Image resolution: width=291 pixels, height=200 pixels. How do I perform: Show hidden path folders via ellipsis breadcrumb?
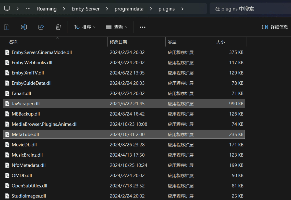[28, 9]
